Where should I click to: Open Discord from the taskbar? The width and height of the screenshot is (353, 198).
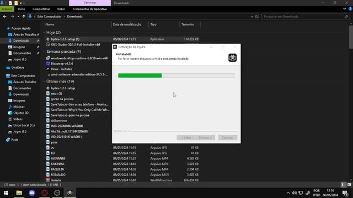[32, 193]
